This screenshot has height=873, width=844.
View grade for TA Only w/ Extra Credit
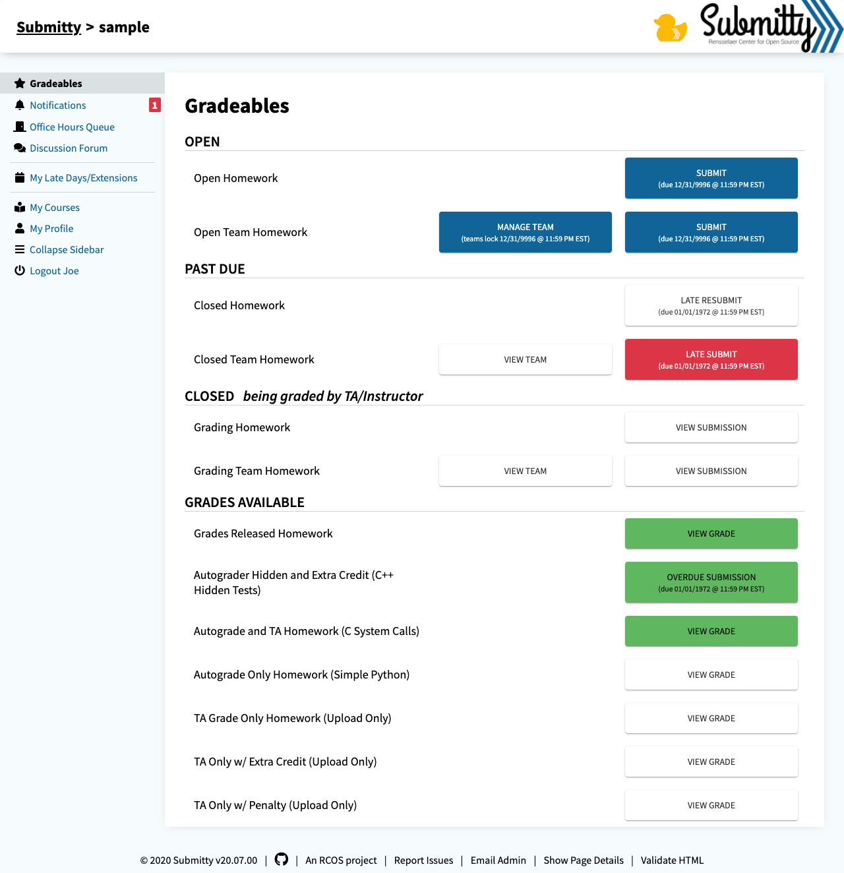(711, 762)
